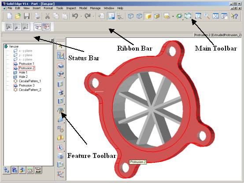
Task: Open the dropdown arrow beside the view icon
Action: tap(173, 16)
